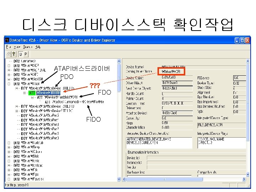
Task: Maximize the DeviceTree window
Action: pyautogui.click(x=242, y=40)
